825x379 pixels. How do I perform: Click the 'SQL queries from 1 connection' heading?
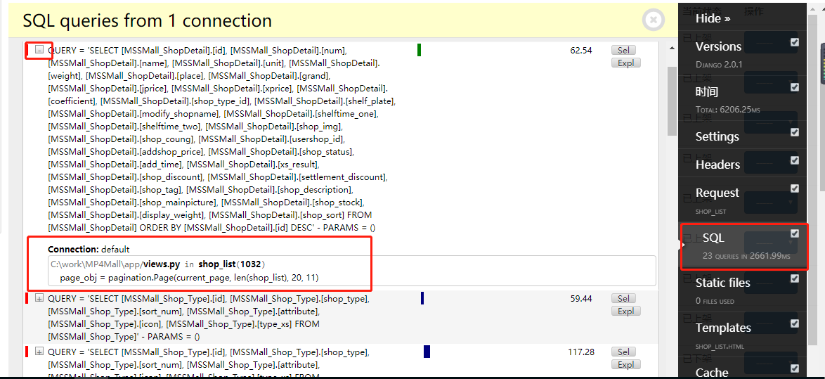[148, 20]
